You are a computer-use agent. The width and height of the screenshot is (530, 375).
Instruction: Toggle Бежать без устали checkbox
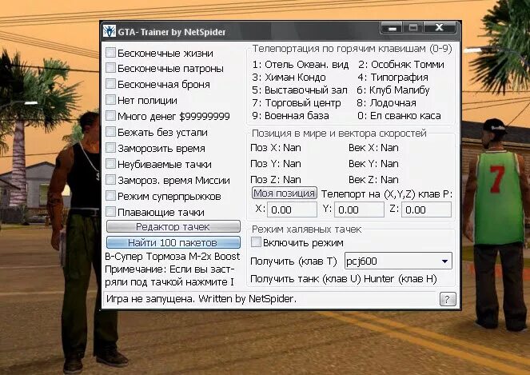tap(110, 132)
